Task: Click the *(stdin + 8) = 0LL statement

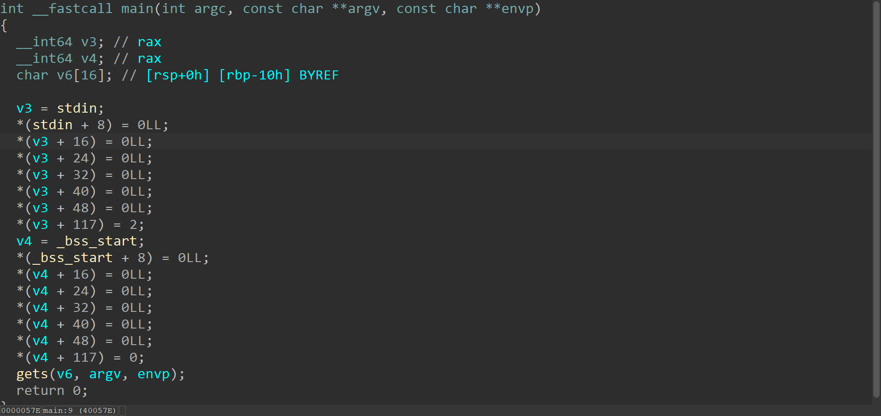Action: 93,125
